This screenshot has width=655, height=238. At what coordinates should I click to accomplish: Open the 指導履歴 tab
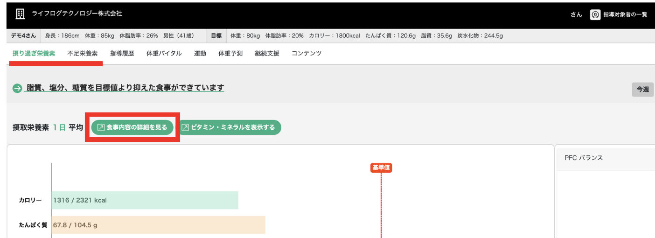point(122,53)
